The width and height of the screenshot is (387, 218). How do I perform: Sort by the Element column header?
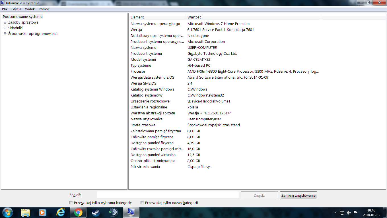157,17
